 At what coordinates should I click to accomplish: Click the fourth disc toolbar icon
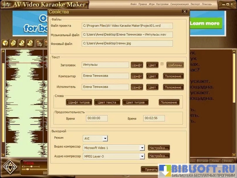(x=30, y=43)
